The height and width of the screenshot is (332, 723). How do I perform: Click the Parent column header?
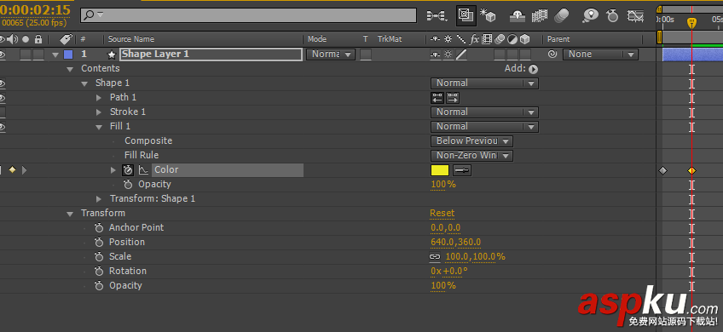point(558,39)
